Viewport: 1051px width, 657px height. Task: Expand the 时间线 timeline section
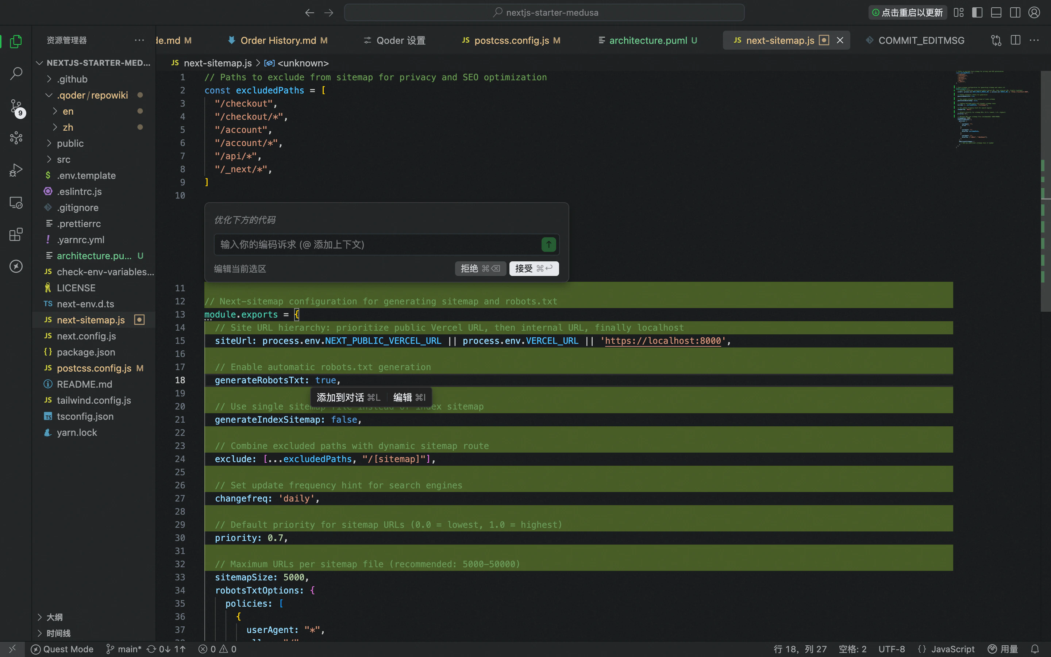point(94,633)
